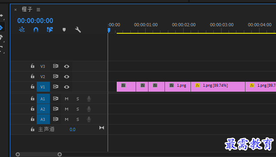
Task: Select the 1.png clip without percentage
Action: [178, 87]
